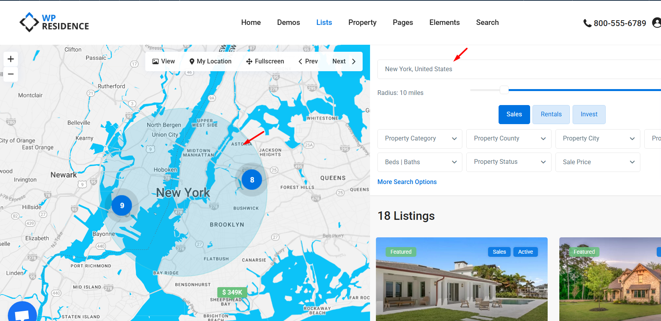Select the Sales listing type
The image size is (661, 321).
click(514, 114)
